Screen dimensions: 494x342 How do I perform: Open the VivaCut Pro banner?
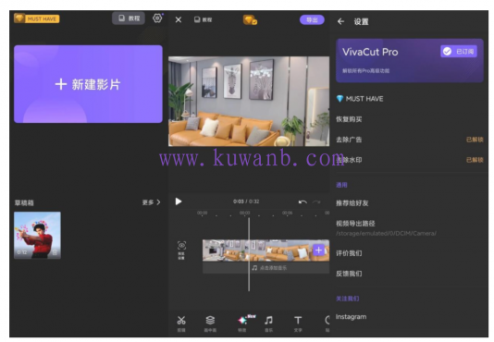coord(409,61)
